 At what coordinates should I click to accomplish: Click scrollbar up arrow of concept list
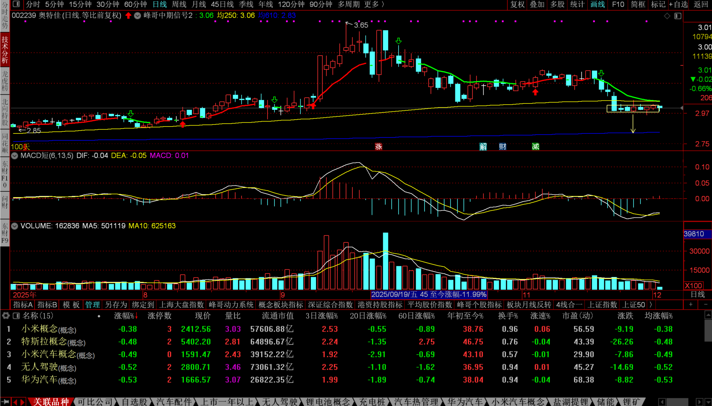coord(708,315)
